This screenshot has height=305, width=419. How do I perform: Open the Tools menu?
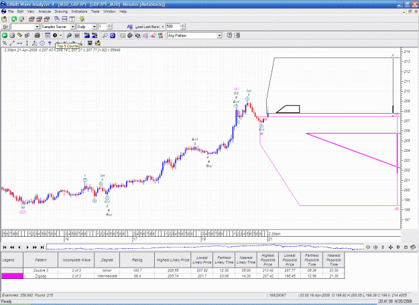tap(95, 11)
